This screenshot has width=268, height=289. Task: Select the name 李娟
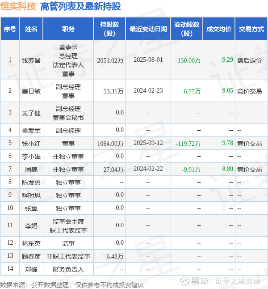click(x=31, y=226)
